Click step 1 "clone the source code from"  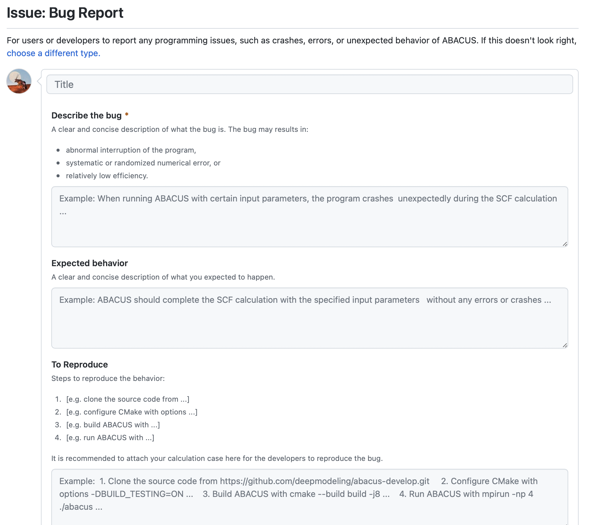click(128, 399)
